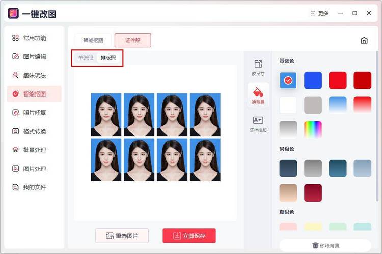Image resolution: width=382 pixels, height=254 pixels.
Task: Select the 单张照 mode
Action: point(86,58)
